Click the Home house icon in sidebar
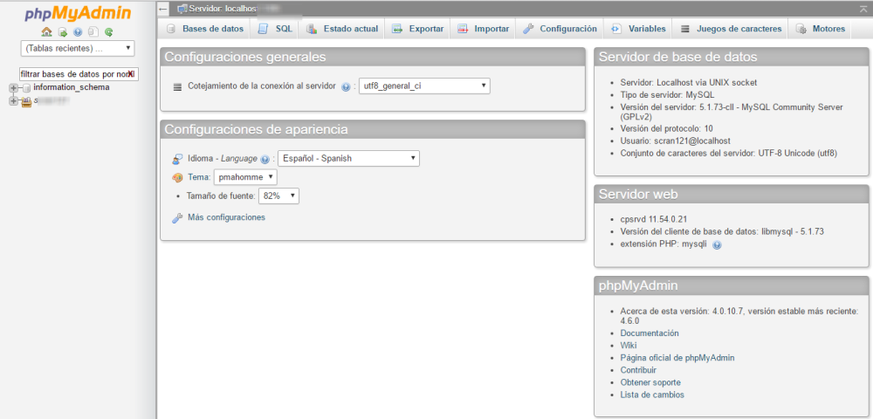The image size is (873, 419). [47, 32]
